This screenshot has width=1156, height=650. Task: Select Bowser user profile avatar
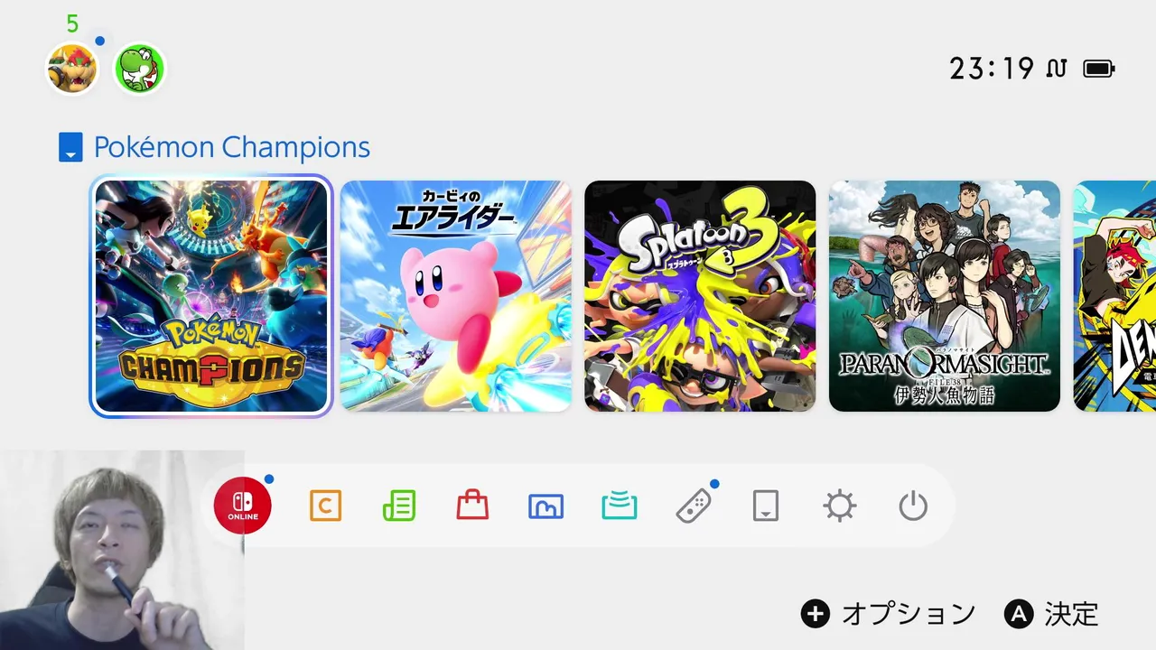pos(72,69)
